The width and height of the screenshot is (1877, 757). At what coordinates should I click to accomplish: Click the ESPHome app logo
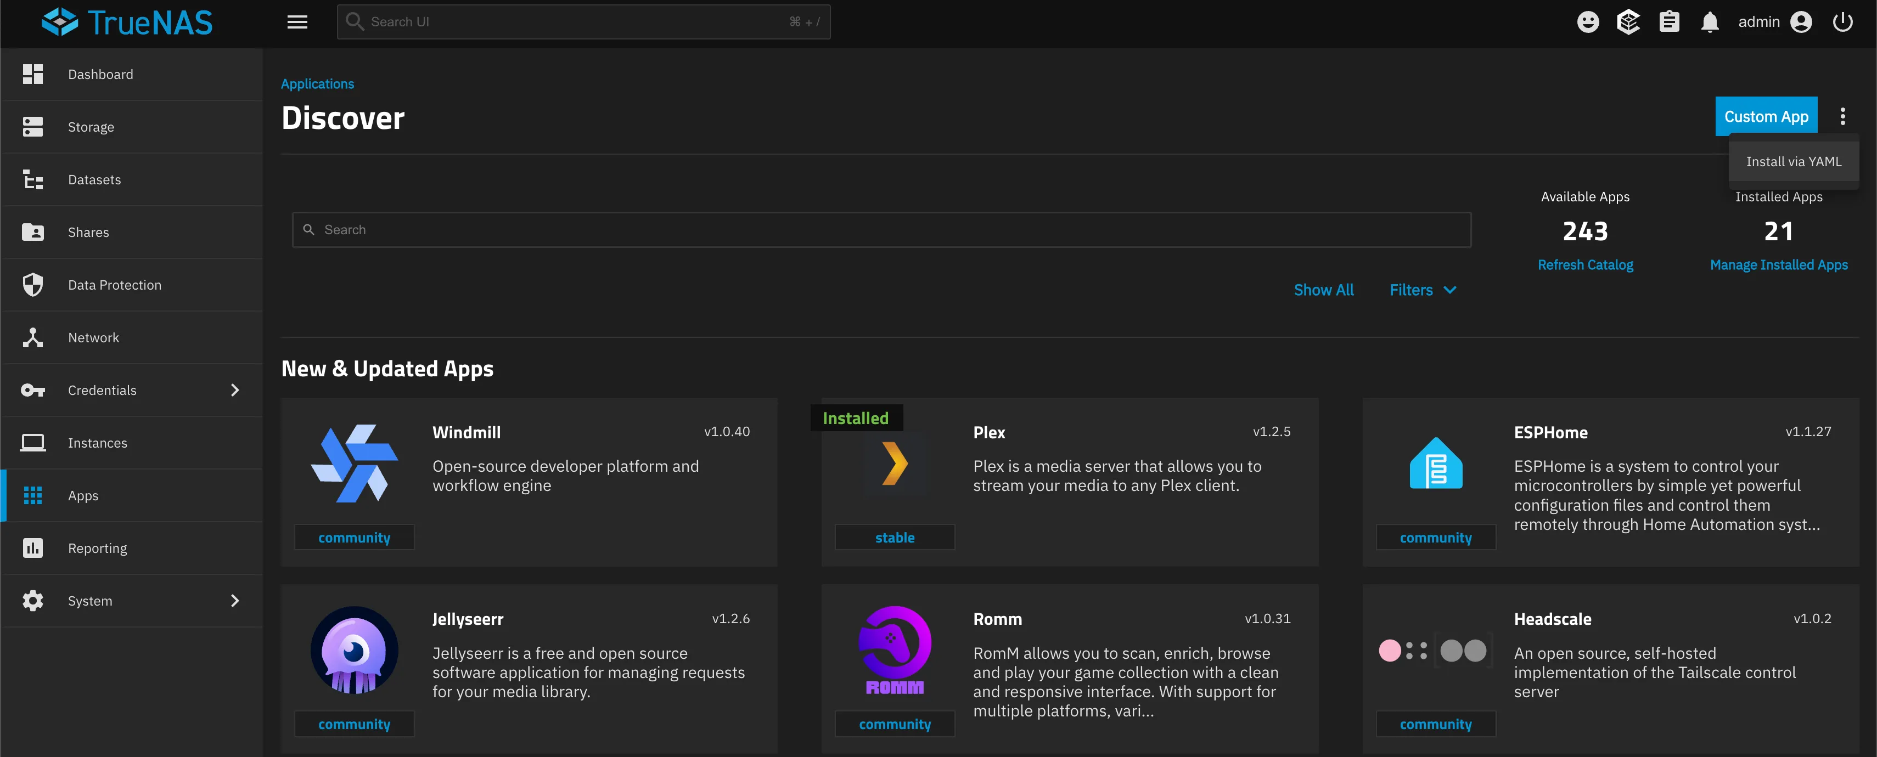click(x=1435, y=464)
